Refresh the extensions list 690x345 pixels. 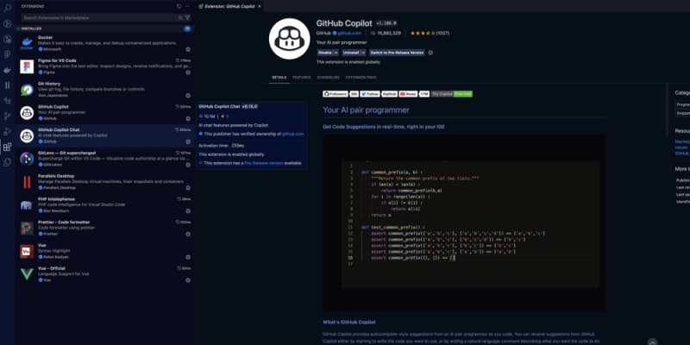coord(179,6)
